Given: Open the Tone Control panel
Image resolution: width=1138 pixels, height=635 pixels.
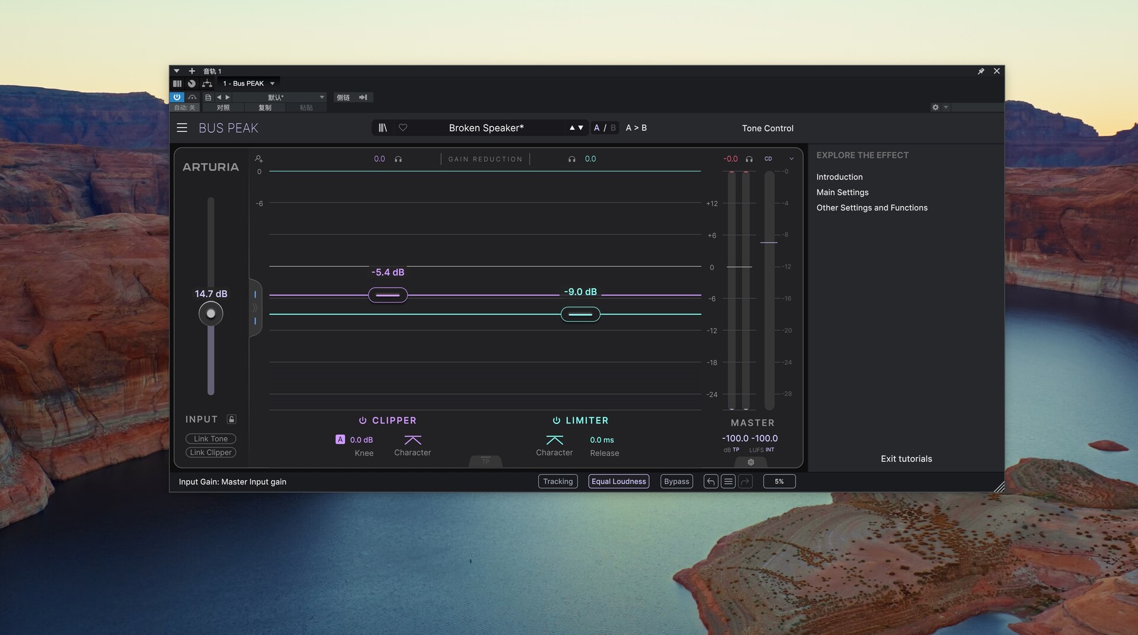Looking at the screenshot, I should [768, 128].
